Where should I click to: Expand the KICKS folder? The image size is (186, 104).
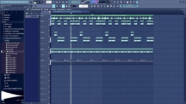[7, 75]
